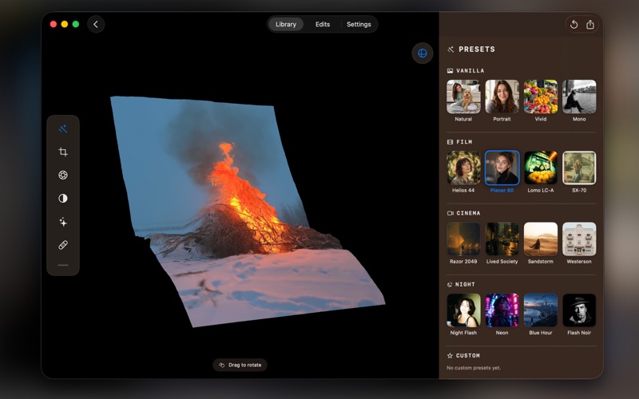Select the sparkle enhance tool
Screen dimensions: 639x399
(63, 222)
